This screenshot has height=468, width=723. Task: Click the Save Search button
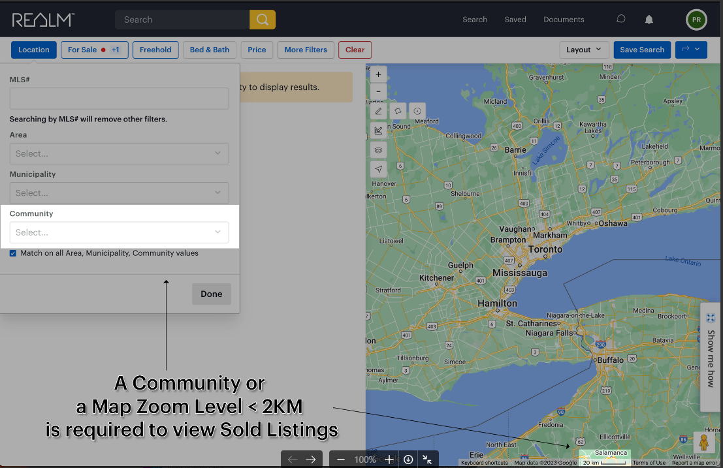[x=641, y=50]
